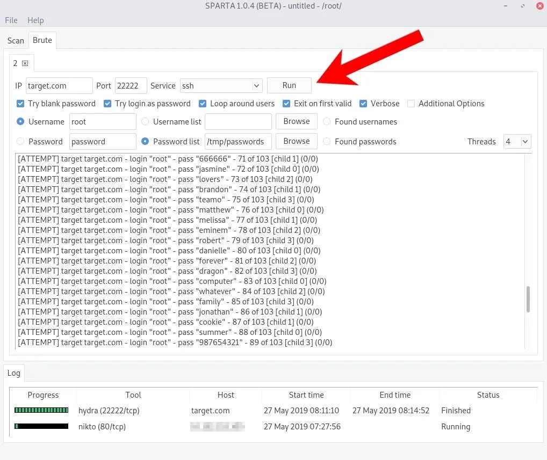Screen dimensions: 547x460
Task: Click end time 27 May 2019 08:14:52
Action: [x=391, y=411]
